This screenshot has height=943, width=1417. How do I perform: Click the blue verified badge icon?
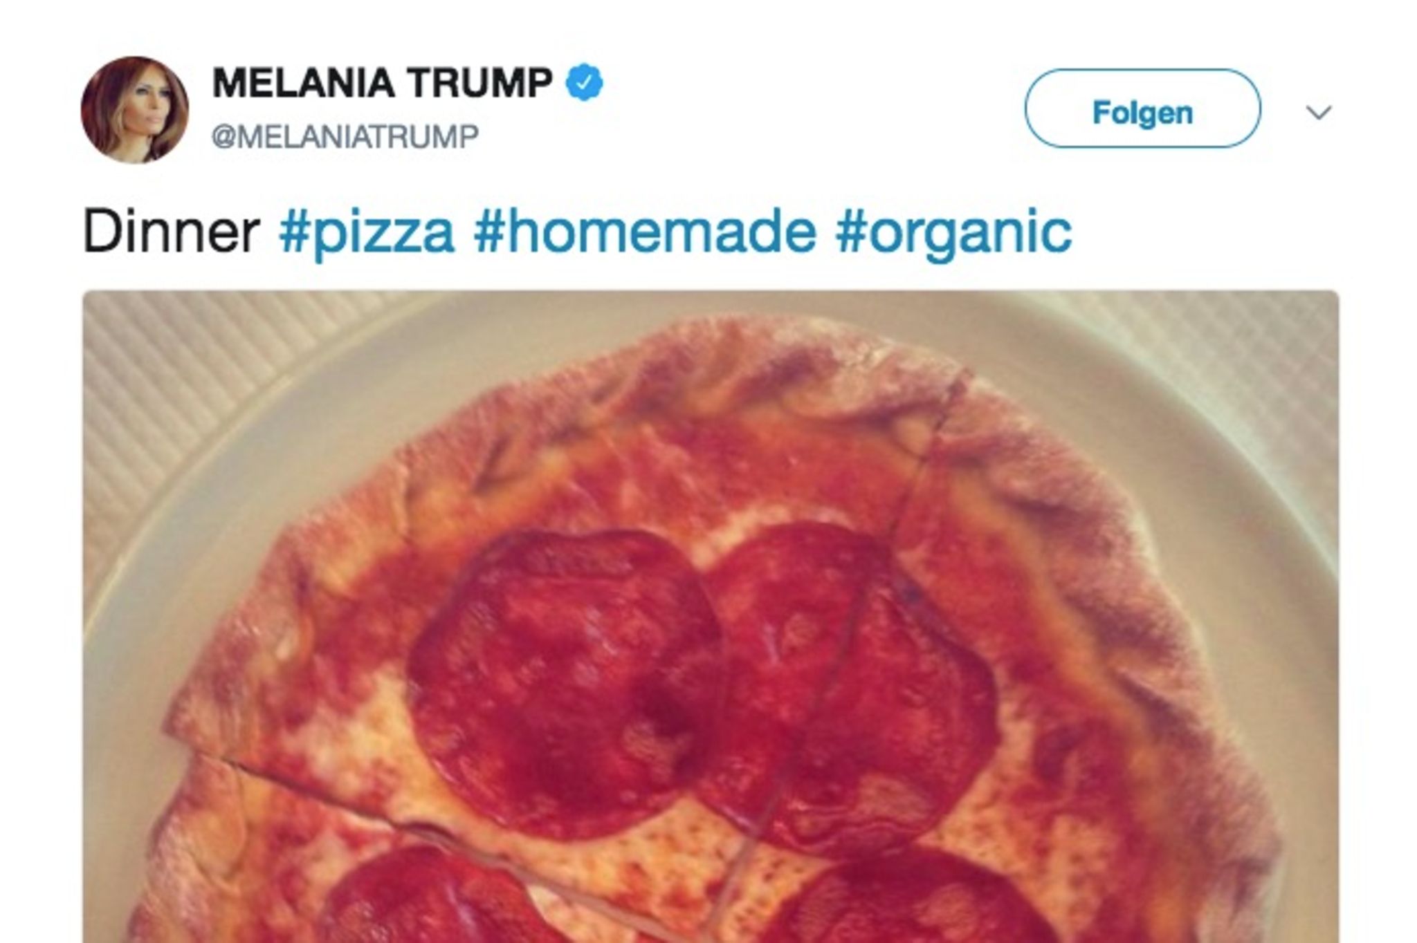585,83
